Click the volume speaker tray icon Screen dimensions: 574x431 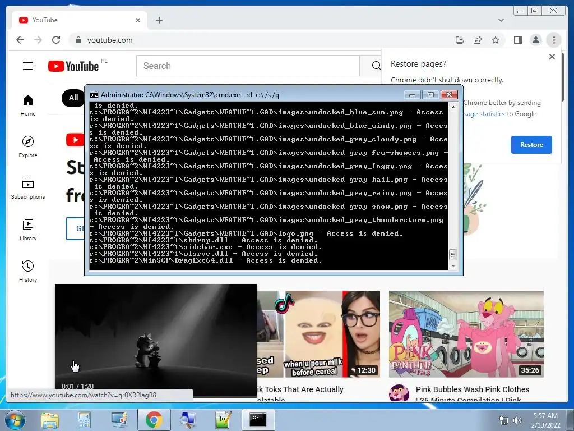[x=517, y=420]
